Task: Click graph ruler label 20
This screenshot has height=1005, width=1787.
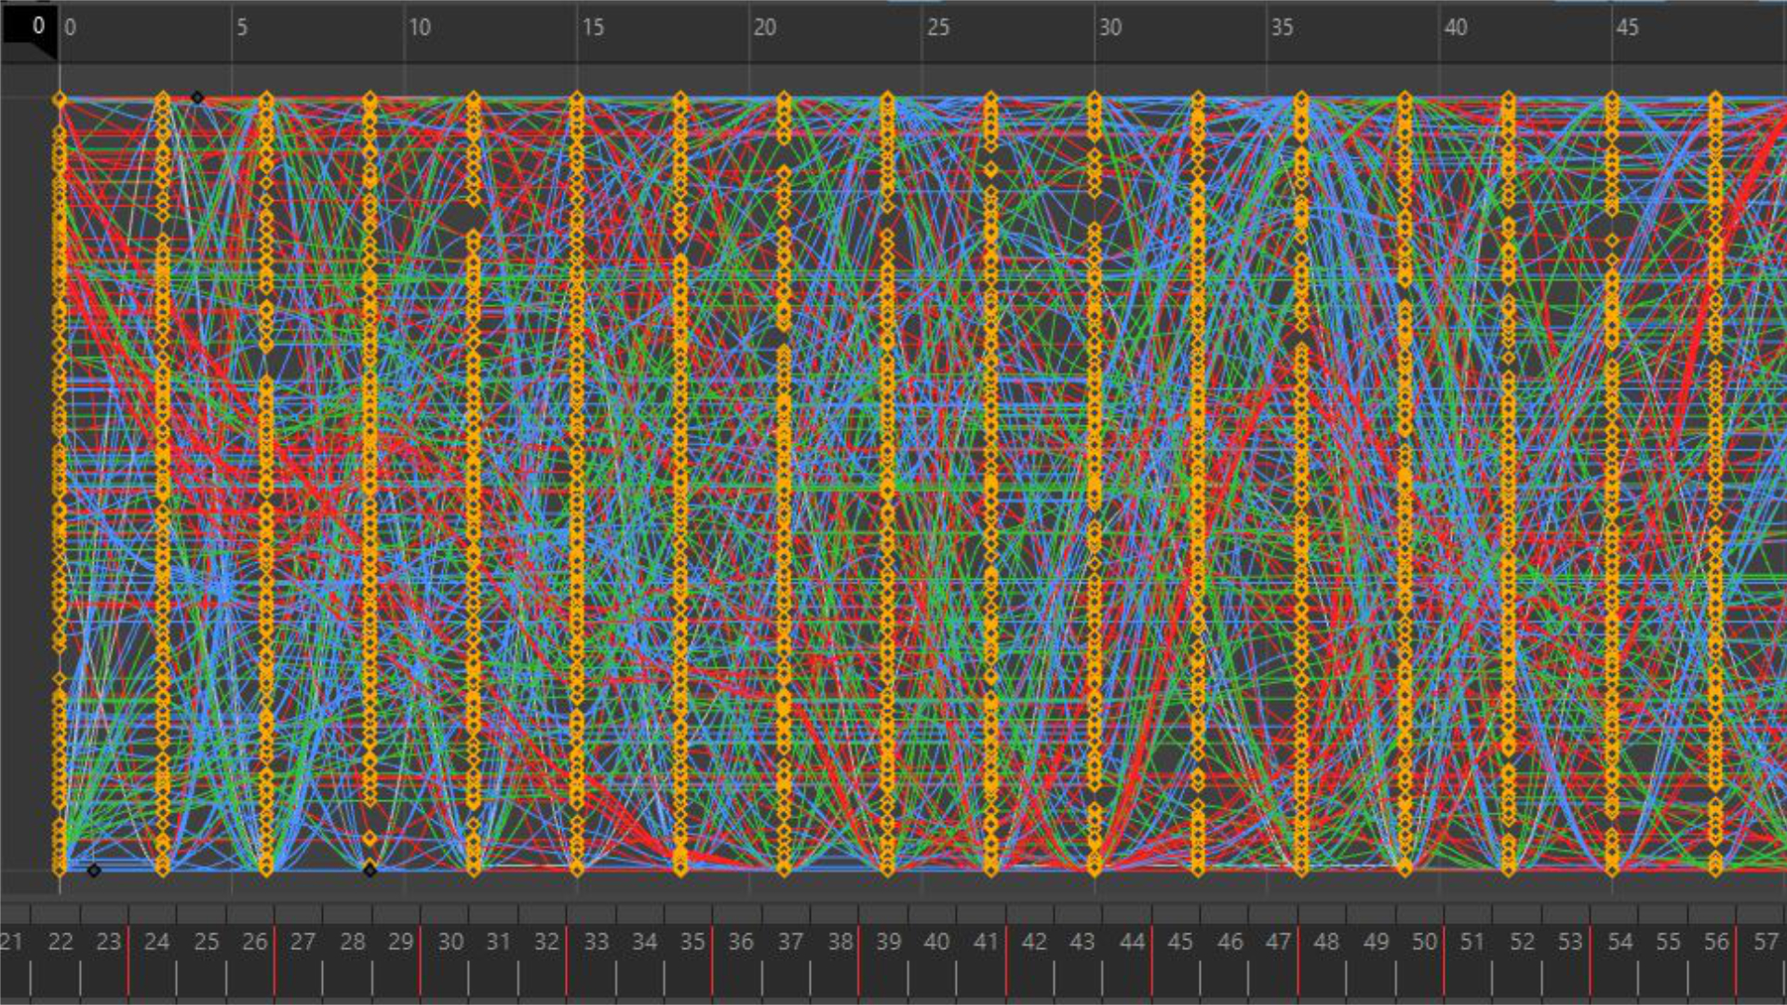Action: (x=764, y=28)
